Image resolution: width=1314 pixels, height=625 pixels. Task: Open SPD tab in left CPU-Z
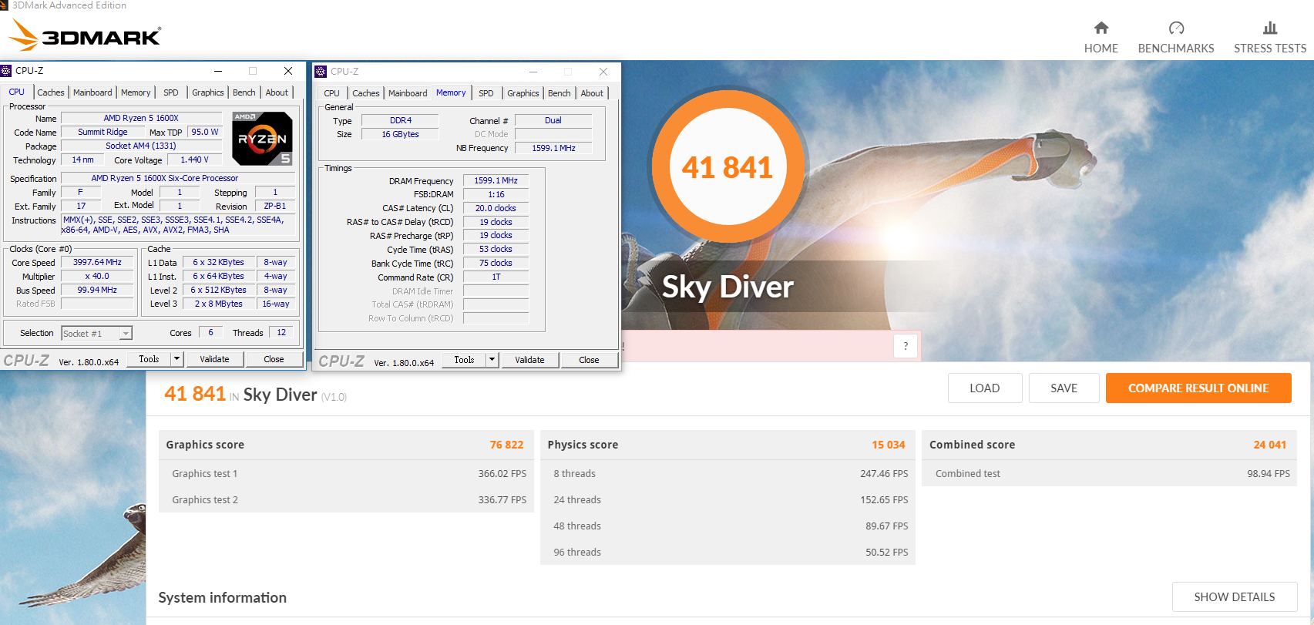[x=171, y=92]
